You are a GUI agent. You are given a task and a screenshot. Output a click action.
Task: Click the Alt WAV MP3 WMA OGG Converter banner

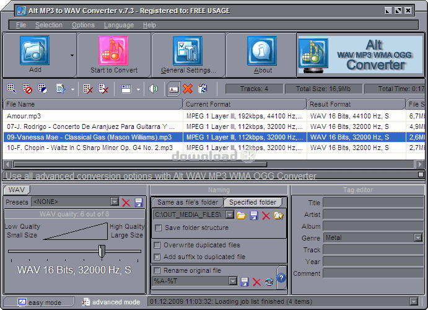pos(360,55)
